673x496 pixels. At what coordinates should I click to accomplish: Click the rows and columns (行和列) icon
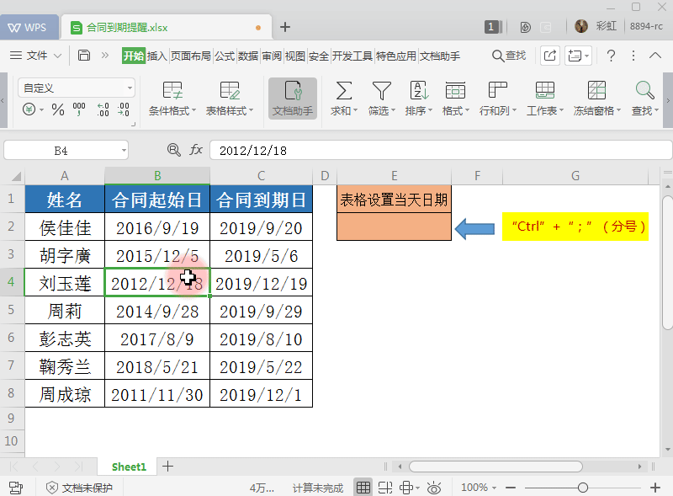point(498,91)
